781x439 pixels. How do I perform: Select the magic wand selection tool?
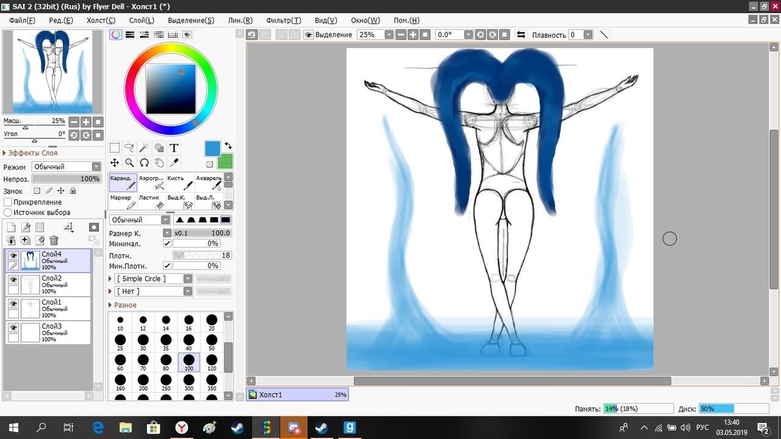(x=144, y=148)
